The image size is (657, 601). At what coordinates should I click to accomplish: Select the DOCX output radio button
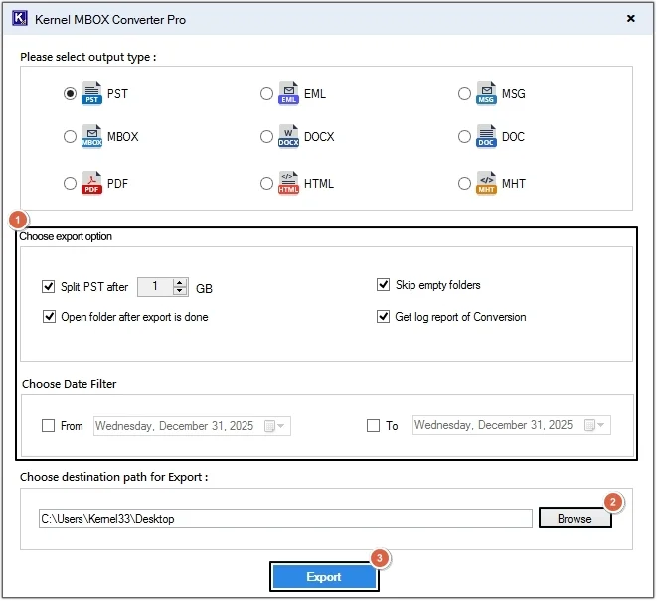(266, 136)
